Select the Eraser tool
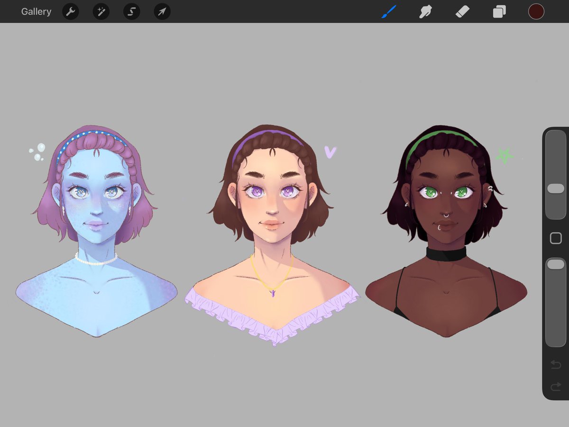 coord(462,11)
